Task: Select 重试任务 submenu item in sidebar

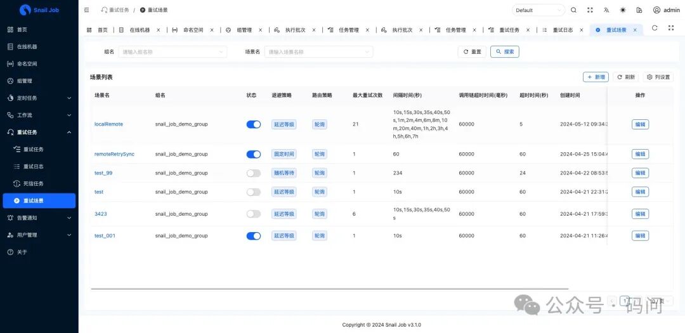Action: click(39, 150)
